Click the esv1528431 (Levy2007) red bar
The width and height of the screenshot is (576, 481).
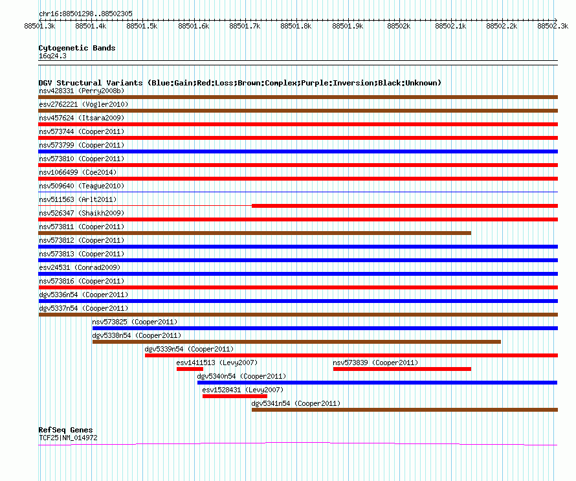click(x=235, y=396)
